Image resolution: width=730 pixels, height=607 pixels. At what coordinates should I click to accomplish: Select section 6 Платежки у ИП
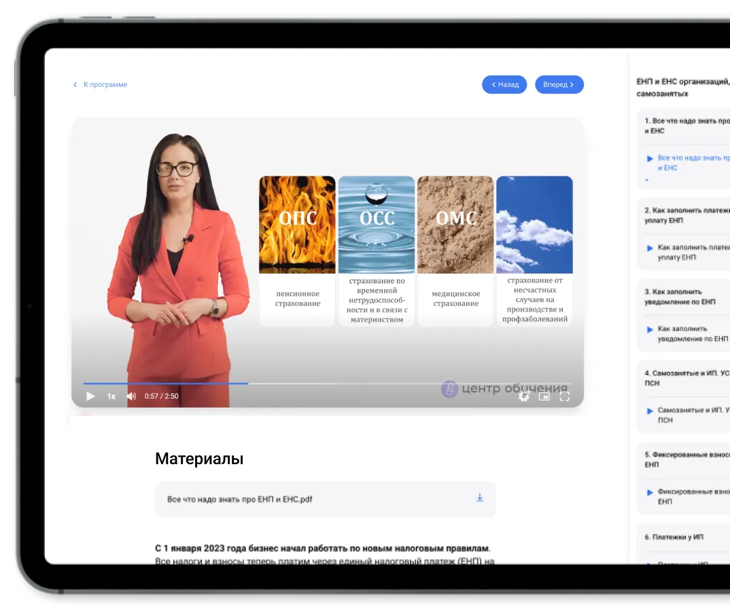674,537
